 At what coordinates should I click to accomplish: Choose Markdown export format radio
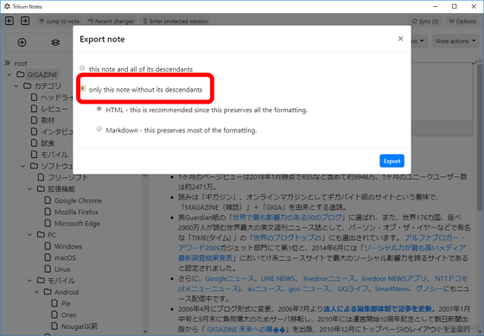click(x=99, y=129)
